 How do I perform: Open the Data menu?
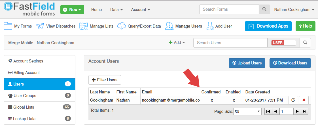(x=116, y=10)
